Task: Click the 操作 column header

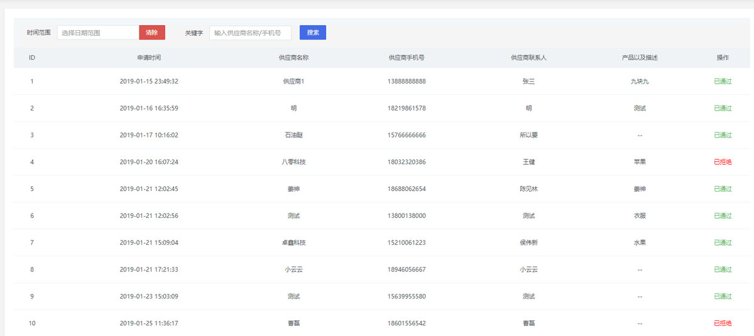Action: [723, 58]
